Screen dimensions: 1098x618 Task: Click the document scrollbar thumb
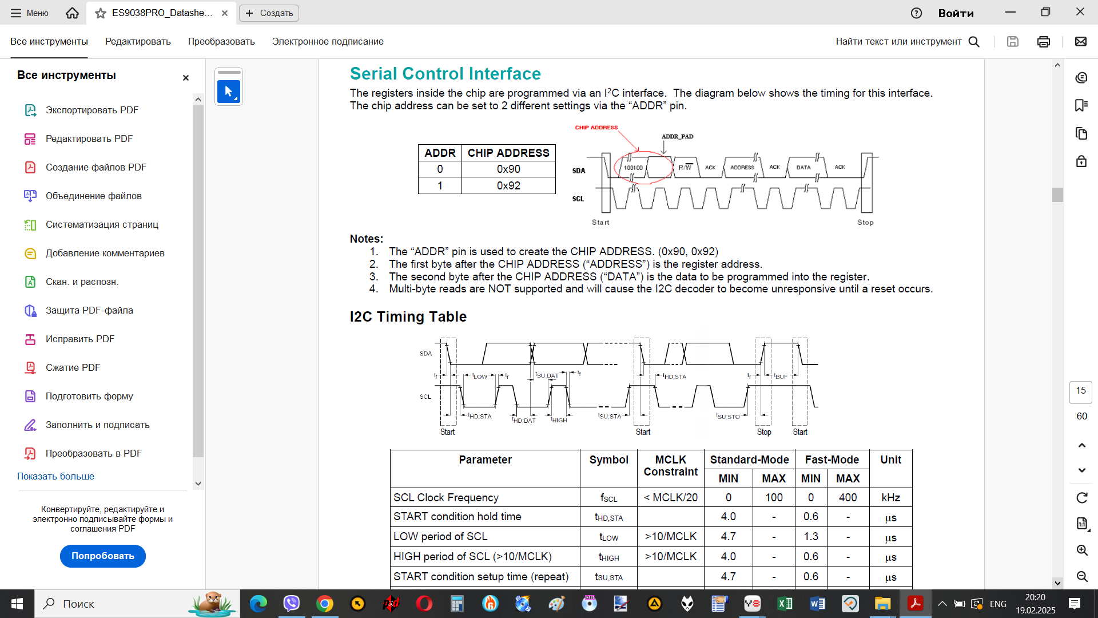[1057, 195]
